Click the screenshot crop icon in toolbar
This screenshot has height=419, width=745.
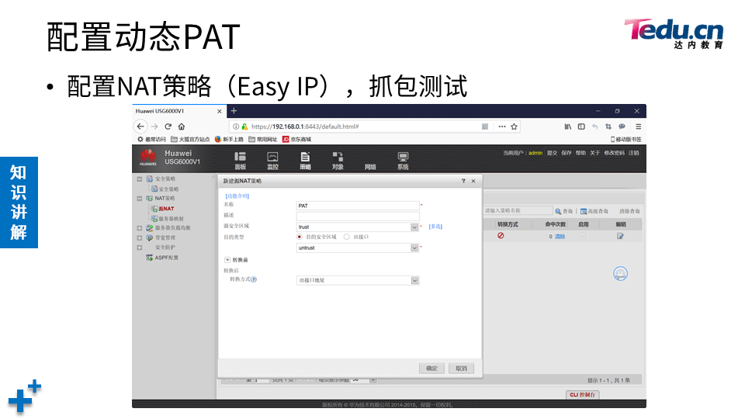(608, 126)
